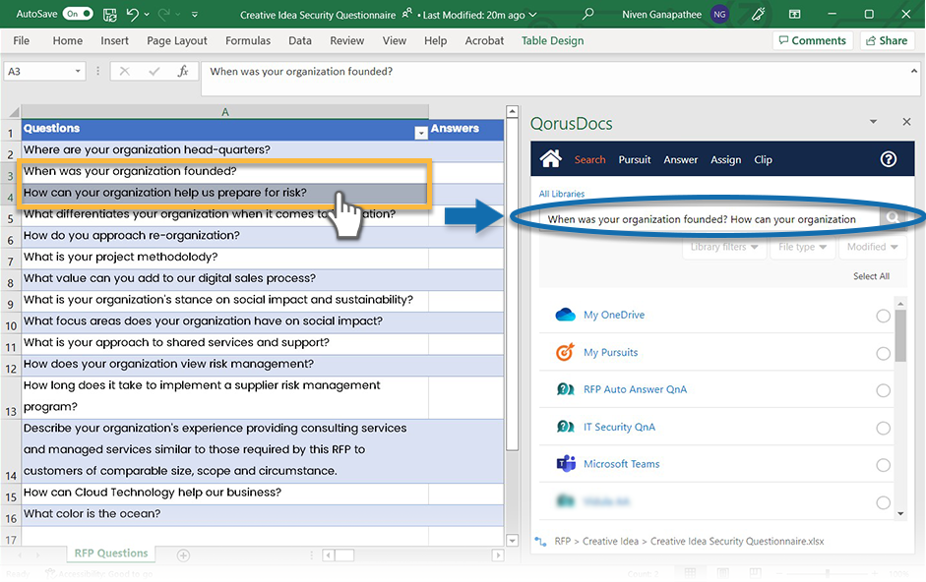Click the QorusDocs search input field
This screenshot has height=582, width=926.
[x=702, y=219]
